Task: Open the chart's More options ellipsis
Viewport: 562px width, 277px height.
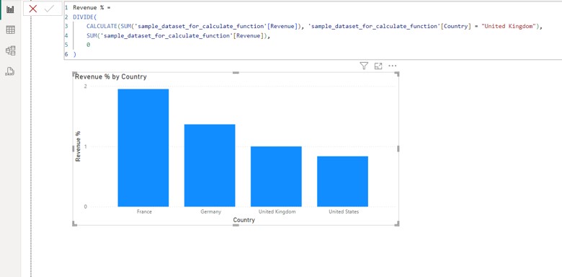Action: [393, 66]
